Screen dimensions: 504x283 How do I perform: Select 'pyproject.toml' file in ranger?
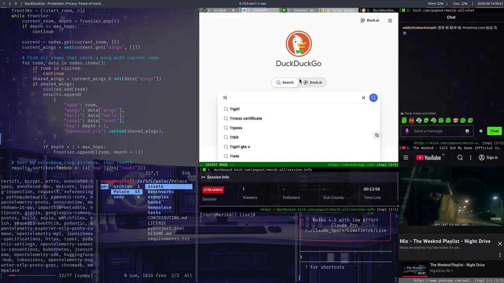pyautogui.click(x=166, y=228)
